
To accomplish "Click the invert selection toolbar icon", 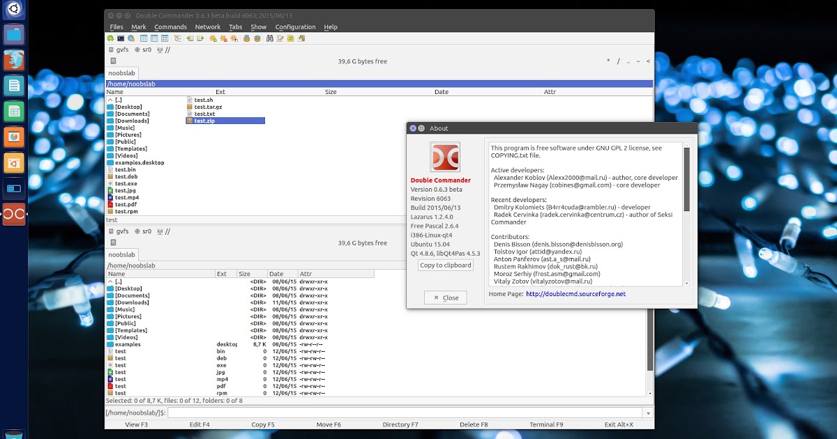I will coord(234,38).
